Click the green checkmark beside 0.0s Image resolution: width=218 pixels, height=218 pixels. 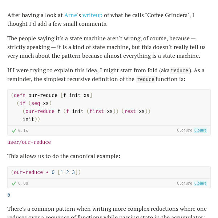coord(14,183)
